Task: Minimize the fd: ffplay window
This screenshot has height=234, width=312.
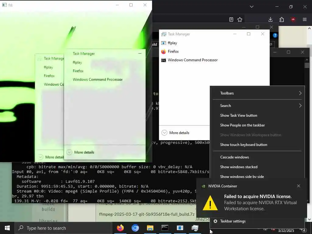Action: click(x=117, y=5)
